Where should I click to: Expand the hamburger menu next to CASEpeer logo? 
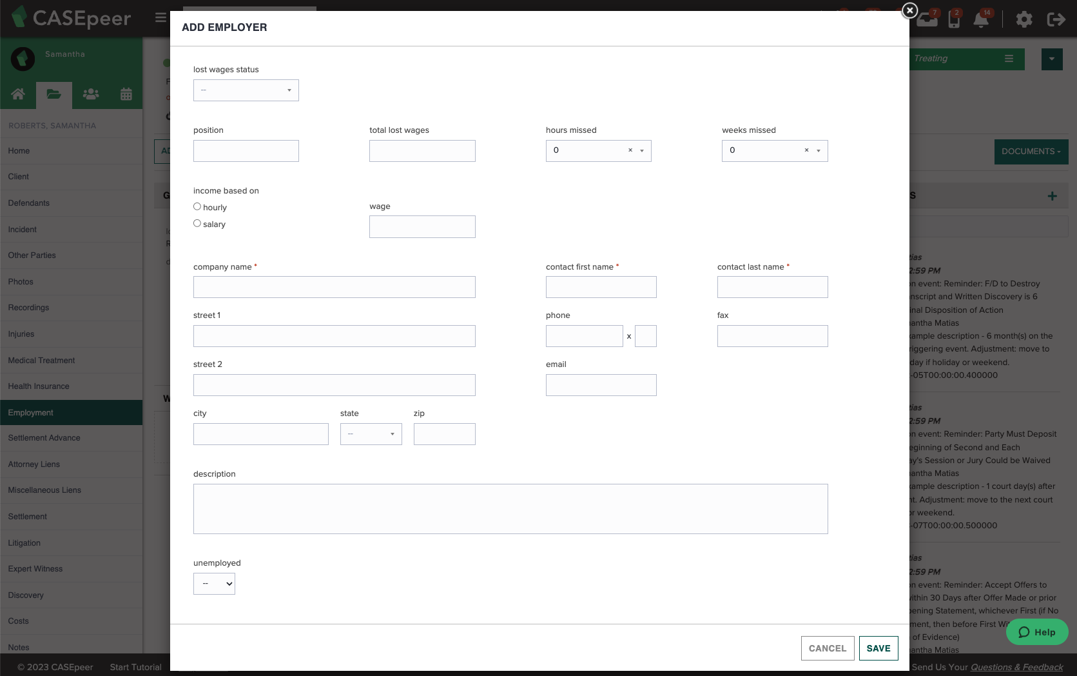coord(160,17)
